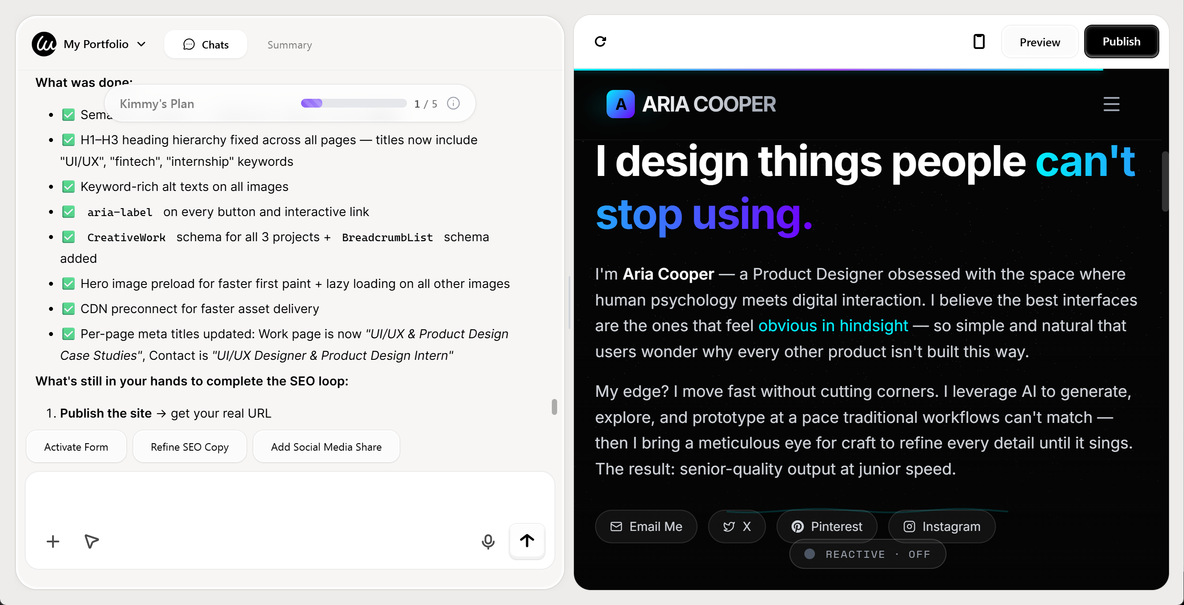This screenshot has height=605, width=1184.
Task: Click the Publish button
Action: tap(1121, 41)
